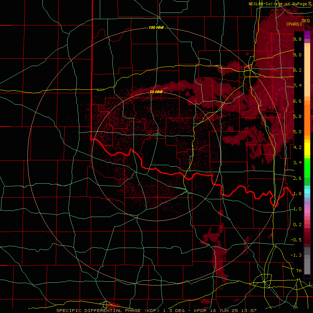The image size is (313, 313).
Task: Click the 5.0 color scale value
Action: tap(297, 132)
